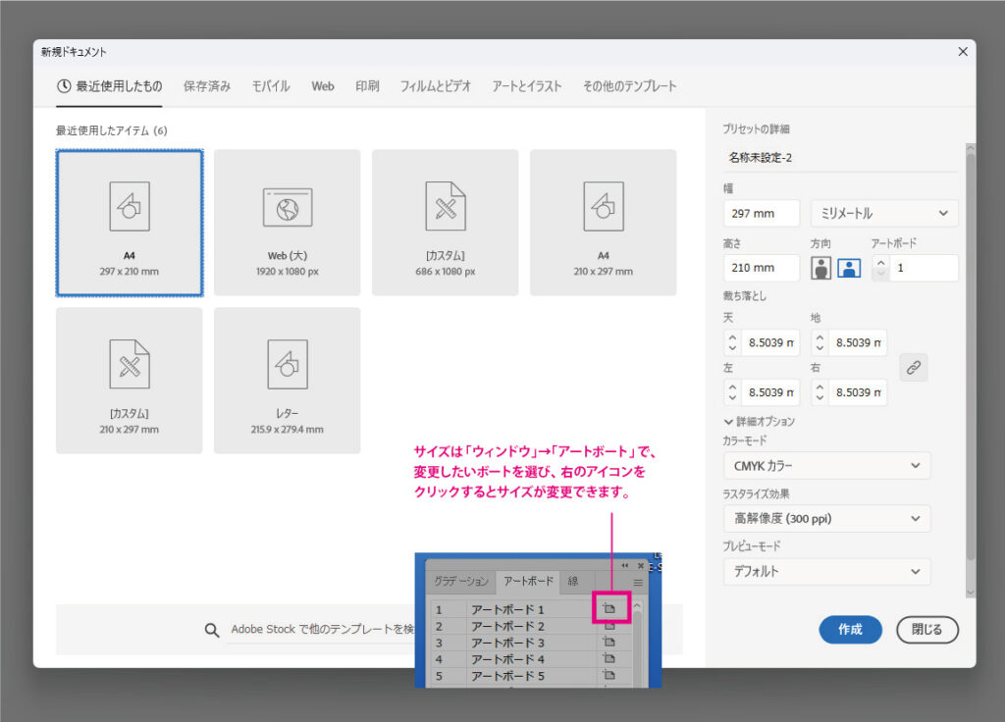Open the ミリメートル units dropdown
Image resolution: width=1005 pixels, height=722 pixels.
[x=884, y=213]
